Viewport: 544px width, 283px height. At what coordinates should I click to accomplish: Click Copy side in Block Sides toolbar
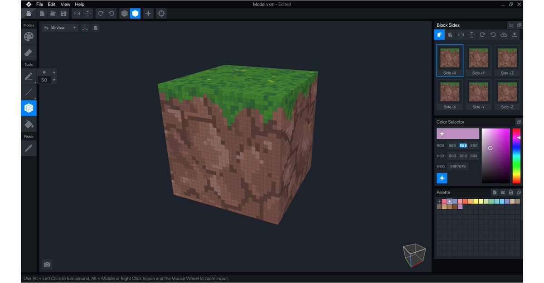[x=439, y=35]
